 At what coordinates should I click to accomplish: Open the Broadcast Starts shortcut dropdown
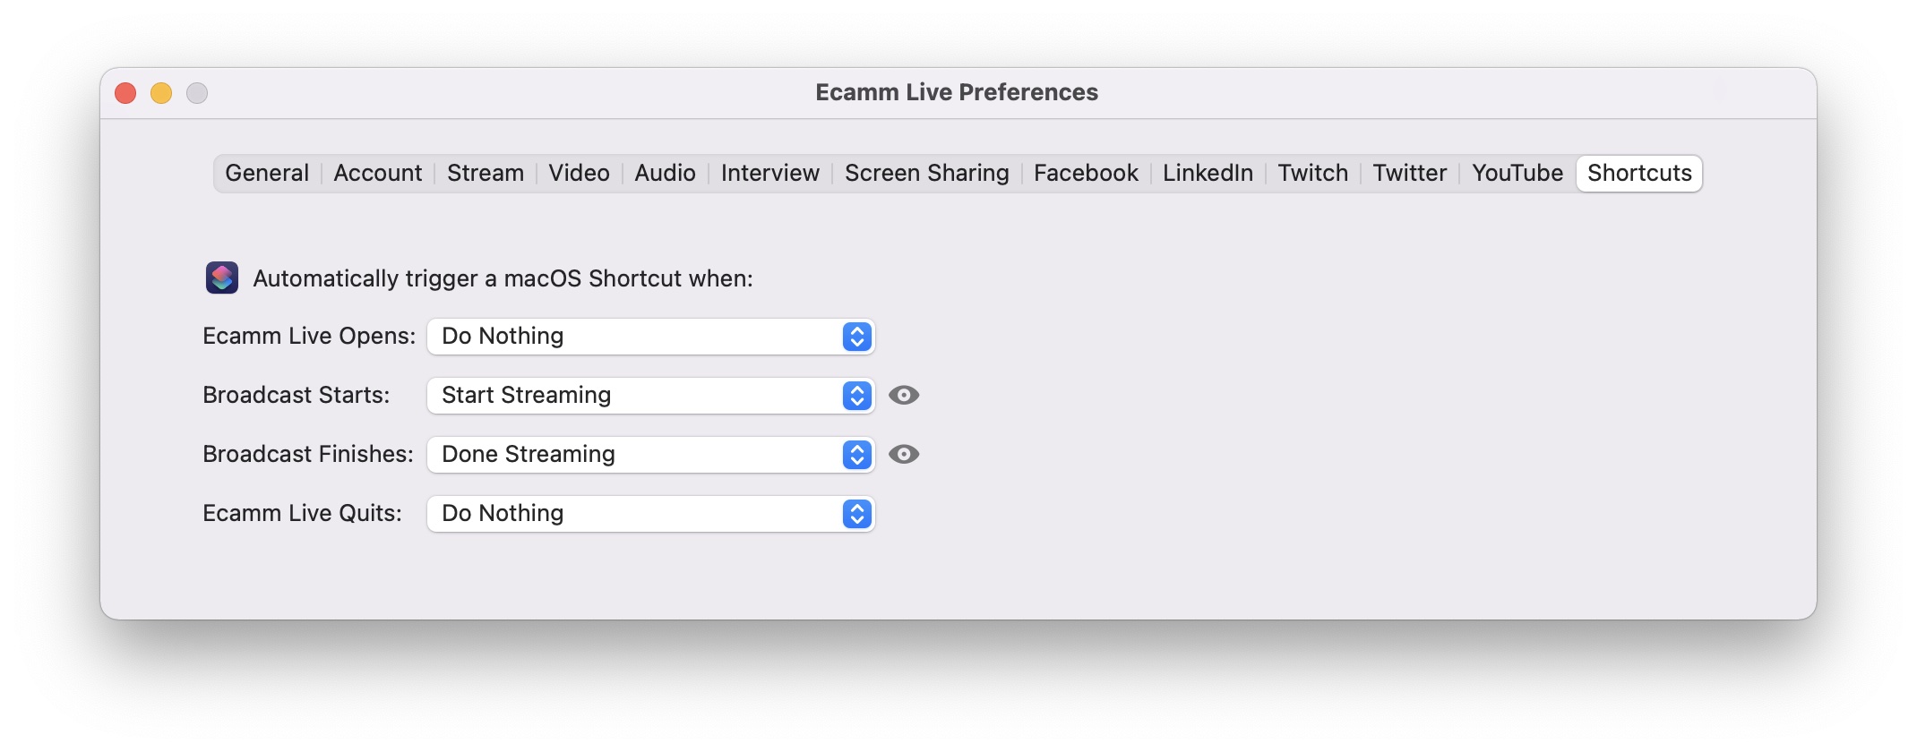(x=651, y=396)
